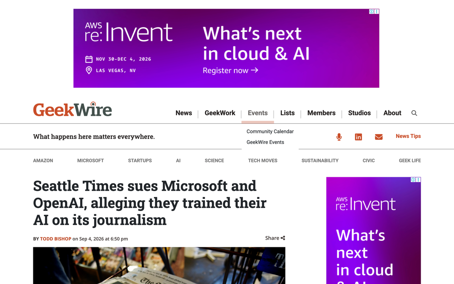
Task: Open the Science topic link
Action: click(x=215, y=161)
